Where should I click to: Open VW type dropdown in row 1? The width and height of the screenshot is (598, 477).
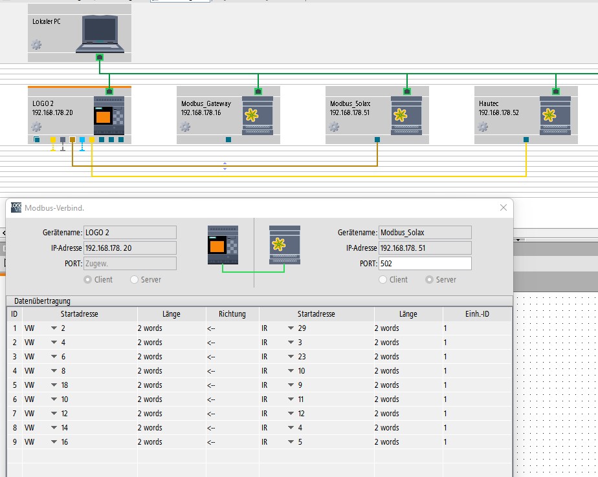[54, 328]
